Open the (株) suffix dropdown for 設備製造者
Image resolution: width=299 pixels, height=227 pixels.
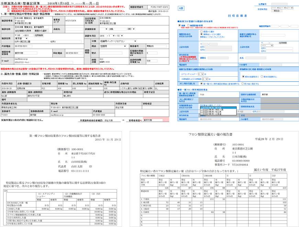[131, 29]
